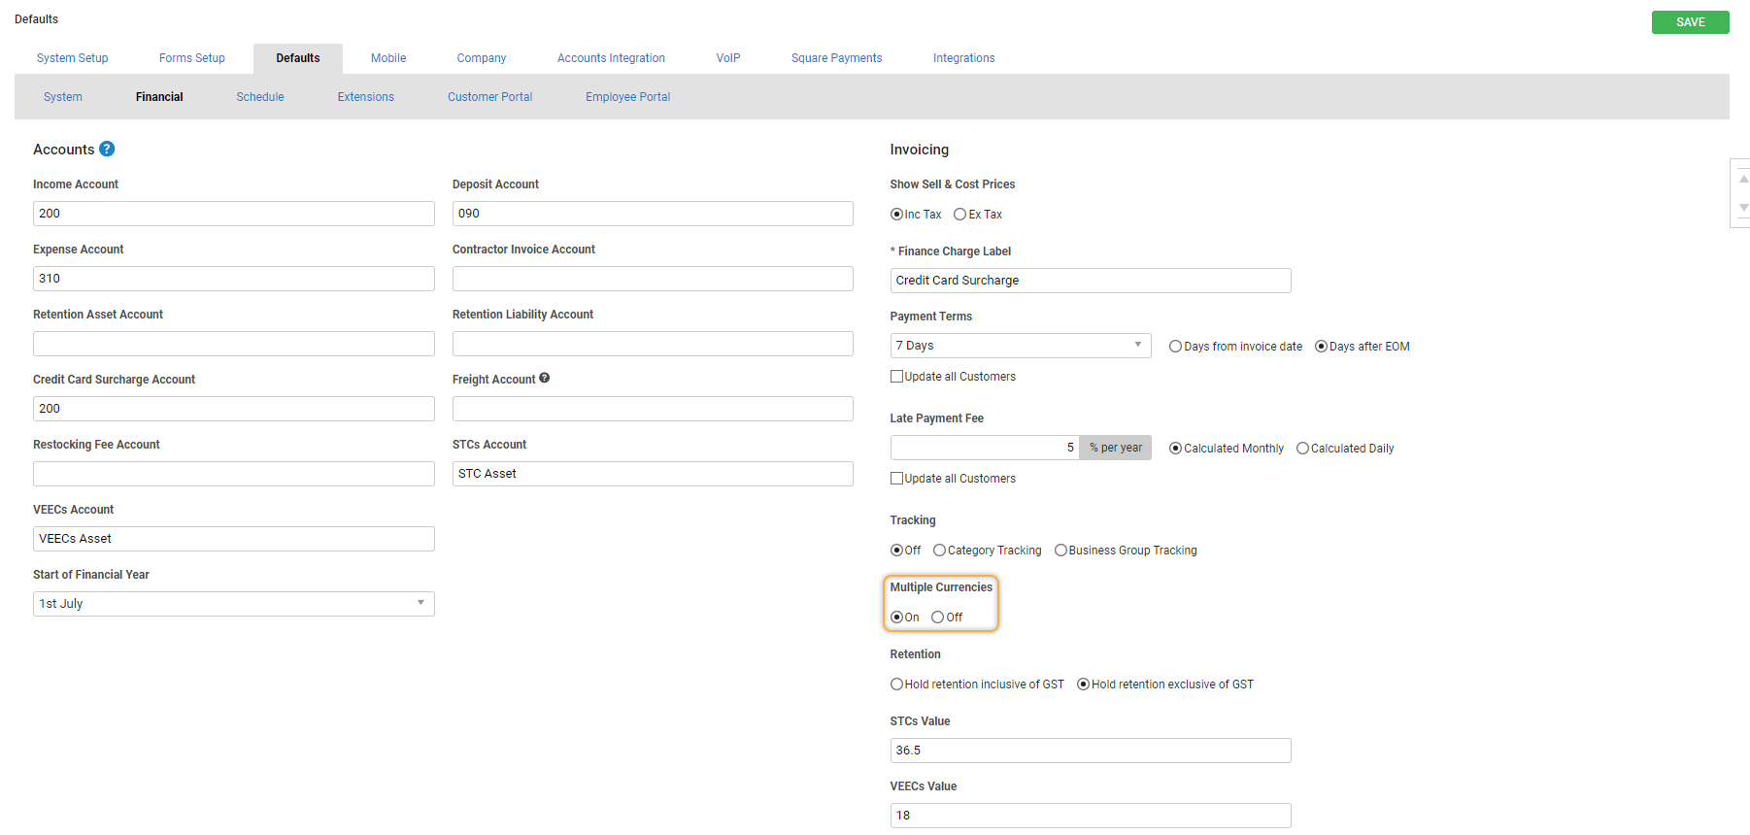1750x835 pixels.
Task: Open the Extensions sub-tab
Action: (x=366, y=97)
